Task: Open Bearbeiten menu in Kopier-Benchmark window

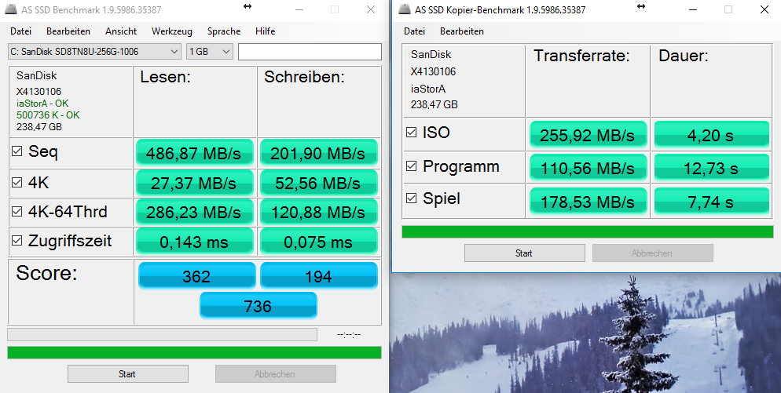Action: point(462,31)
